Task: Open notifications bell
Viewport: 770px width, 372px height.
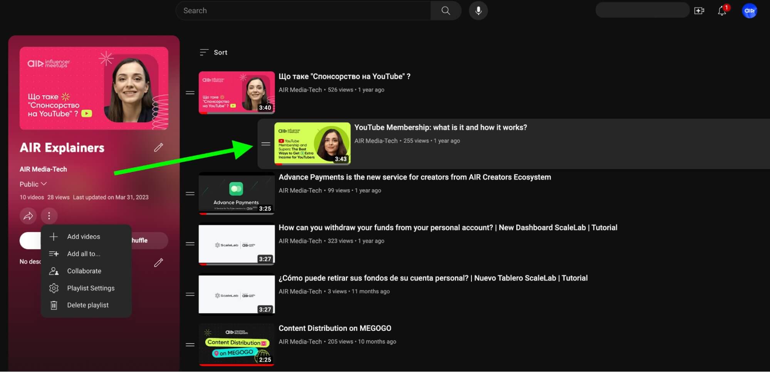Action: pos(722,11)
